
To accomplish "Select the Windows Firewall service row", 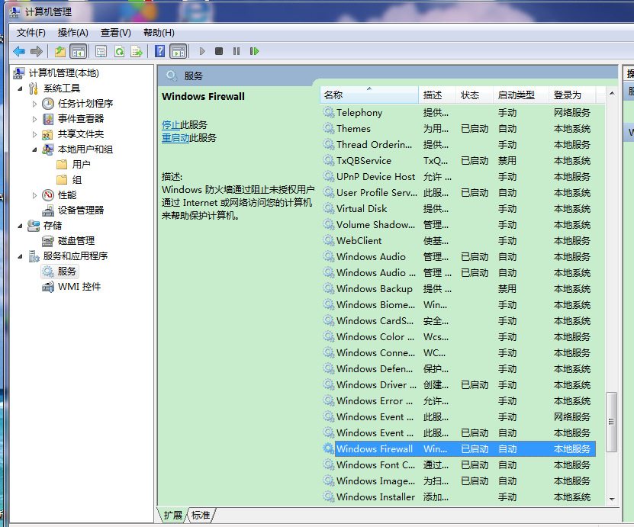I will (x=459, y=449).
